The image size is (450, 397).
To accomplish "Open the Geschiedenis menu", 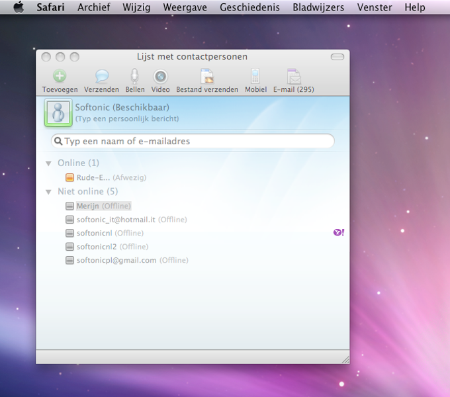I will 249,7.
